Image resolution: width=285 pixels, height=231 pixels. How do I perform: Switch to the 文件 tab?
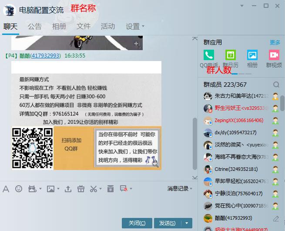[84, 27]
